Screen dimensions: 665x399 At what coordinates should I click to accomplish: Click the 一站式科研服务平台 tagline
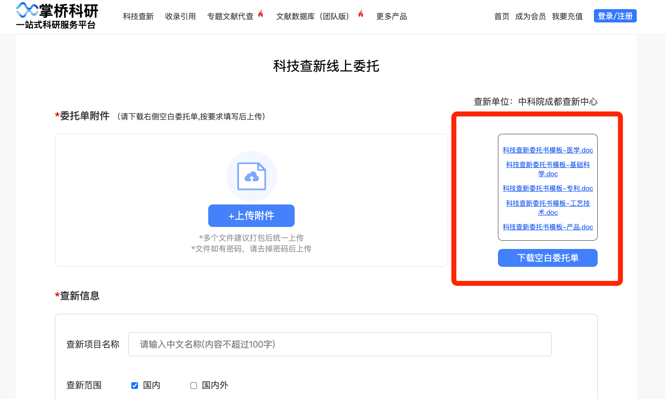tap(56, 25)
